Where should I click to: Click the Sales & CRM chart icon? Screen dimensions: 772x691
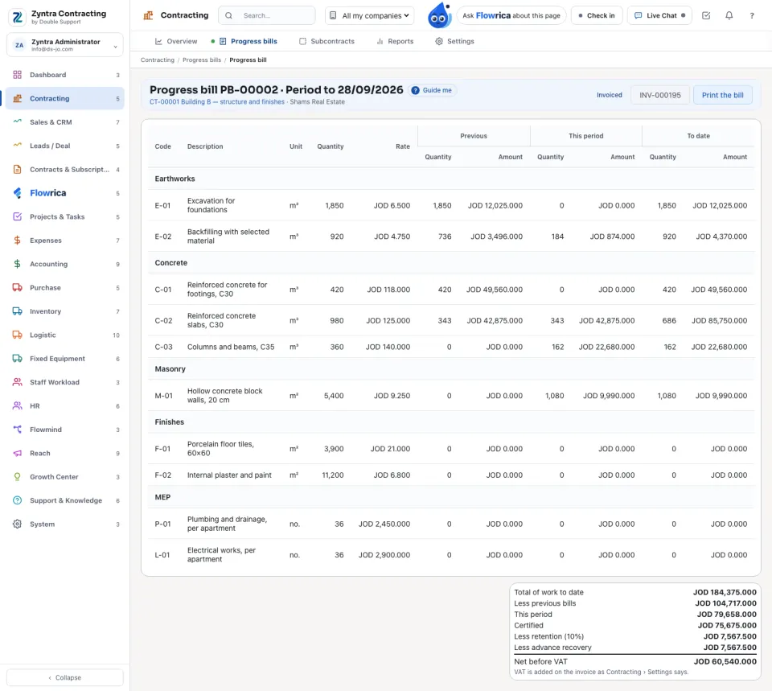click(x=17, y=122)
